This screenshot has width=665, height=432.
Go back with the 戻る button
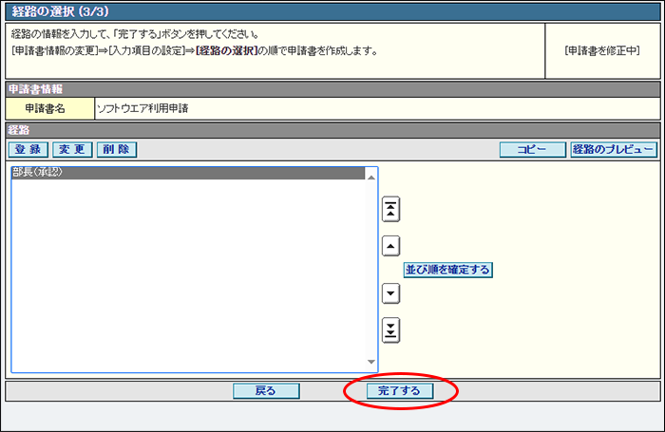tap(266, 391)
